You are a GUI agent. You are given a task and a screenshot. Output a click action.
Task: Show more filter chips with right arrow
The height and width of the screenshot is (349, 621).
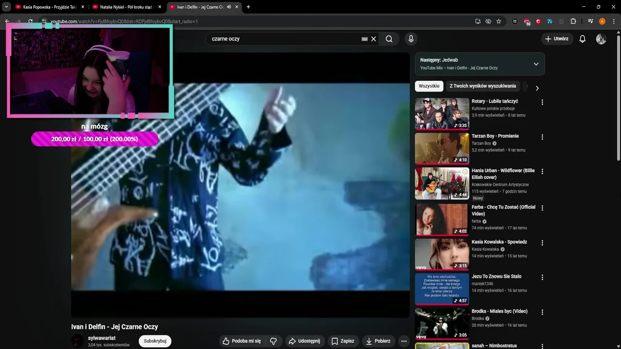pos(537,88)
